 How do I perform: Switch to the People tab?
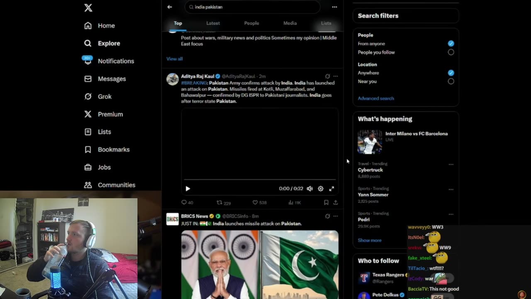[251, 23]
